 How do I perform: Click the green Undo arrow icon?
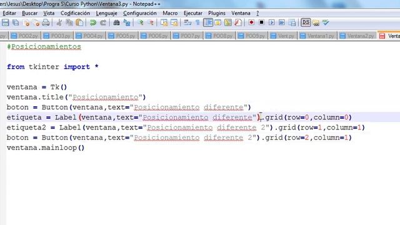(x=93, y=22)
